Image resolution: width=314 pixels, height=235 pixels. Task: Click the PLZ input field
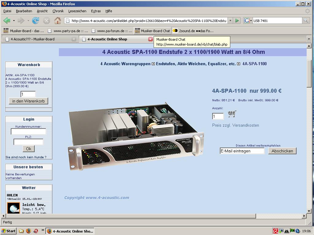(x=28, y=142)
